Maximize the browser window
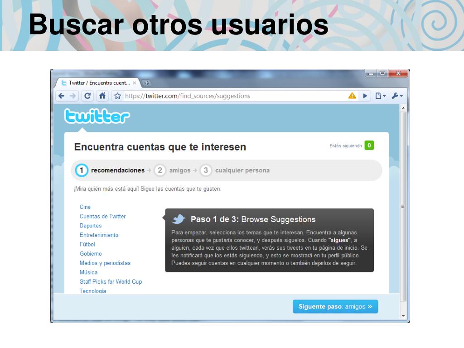This screenshot has height=348, width=464. [x=382, y=73]
